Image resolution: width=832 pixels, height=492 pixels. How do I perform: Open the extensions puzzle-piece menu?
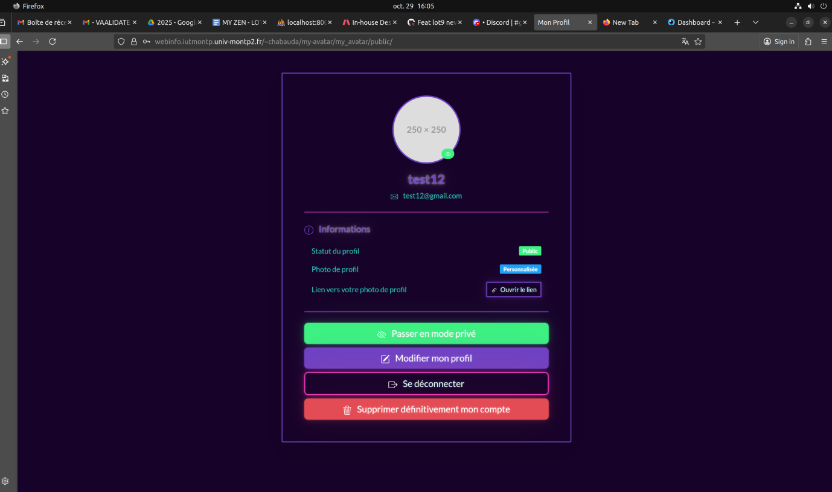807,41
